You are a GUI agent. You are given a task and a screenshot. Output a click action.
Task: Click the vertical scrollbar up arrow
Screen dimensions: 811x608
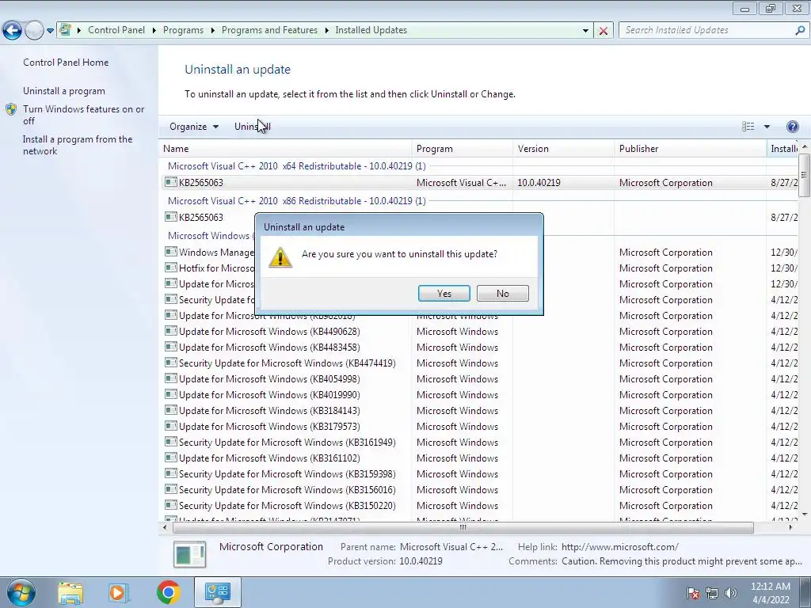pyautogui.click(x=805, y=147)
